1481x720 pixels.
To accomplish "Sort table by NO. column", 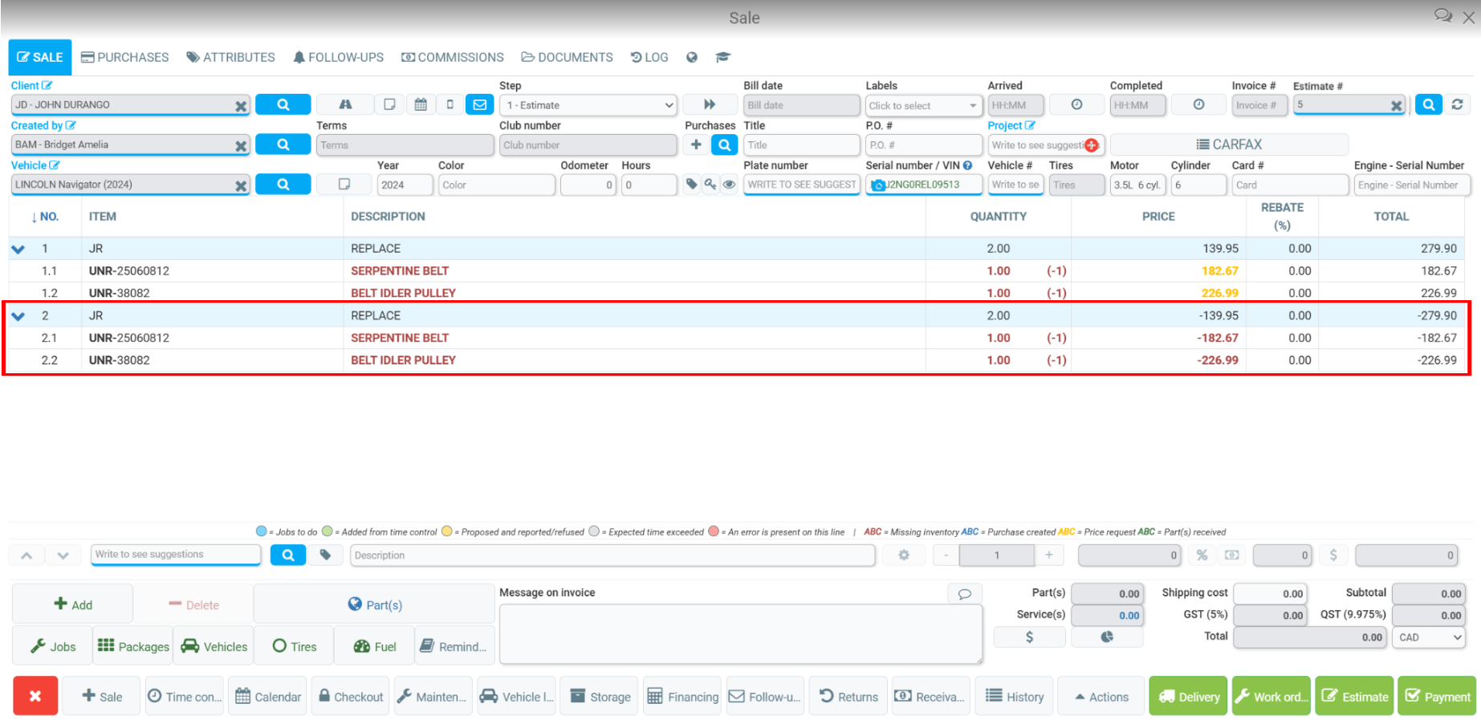I will click(x=45, y=217).
